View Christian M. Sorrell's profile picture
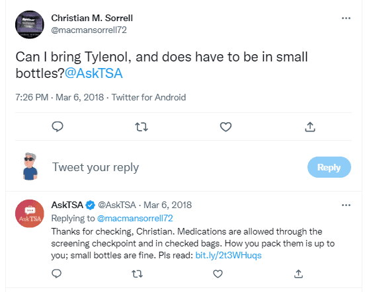 coord(30,24)
